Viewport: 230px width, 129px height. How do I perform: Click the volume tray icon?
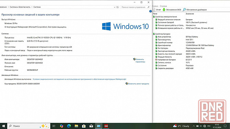(x=201, y=126)
